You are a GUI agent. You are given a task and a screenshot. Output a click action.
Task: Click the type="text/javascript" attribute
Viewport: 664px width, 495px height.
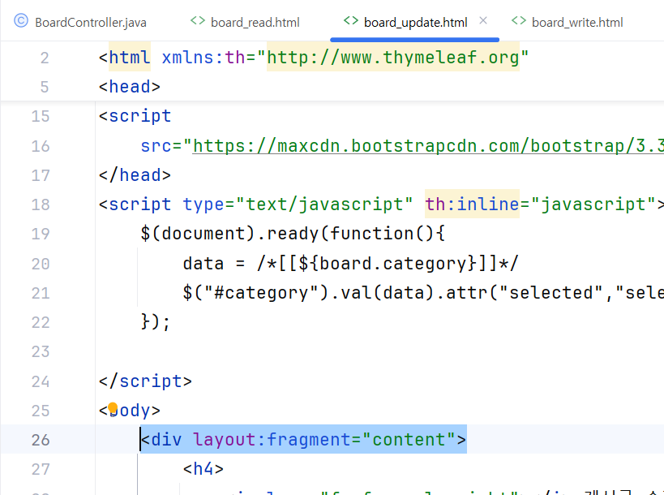tap(298, 204)
